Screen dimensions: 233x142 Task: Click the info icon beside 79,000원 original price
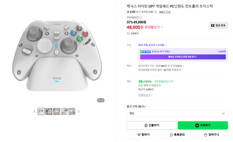(141, 17)
